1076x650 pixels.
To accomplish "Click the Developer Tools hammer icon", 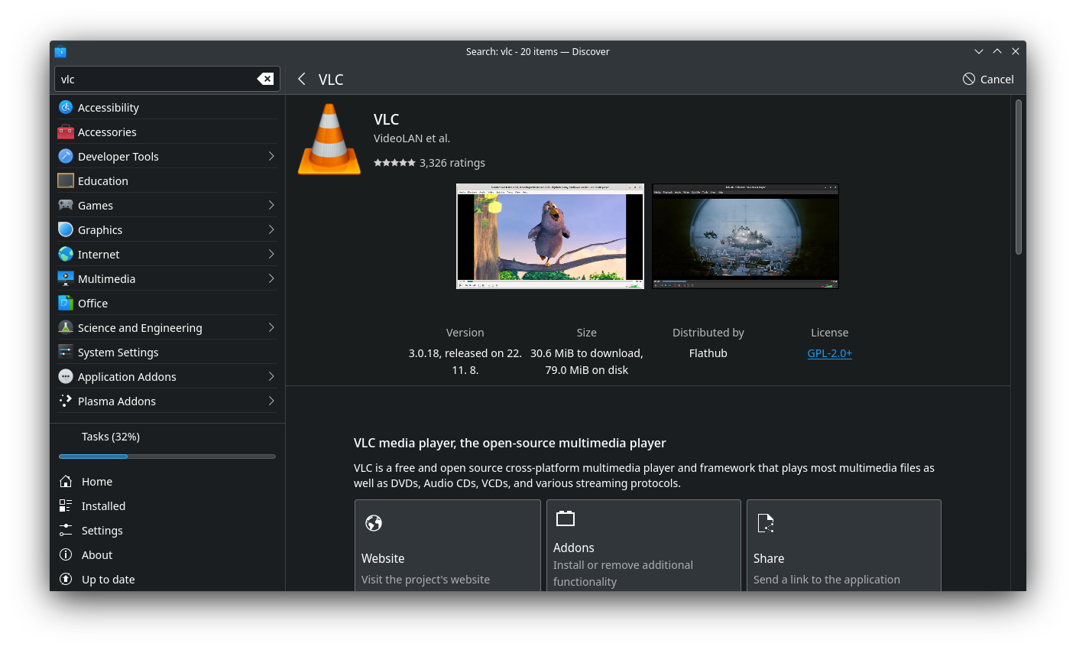I will [66, 156].
